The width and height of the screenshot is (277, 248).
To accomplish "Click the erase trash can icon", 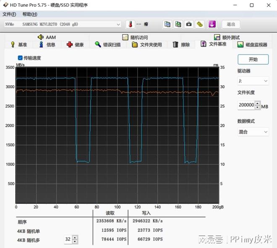I will click(175, 44).
